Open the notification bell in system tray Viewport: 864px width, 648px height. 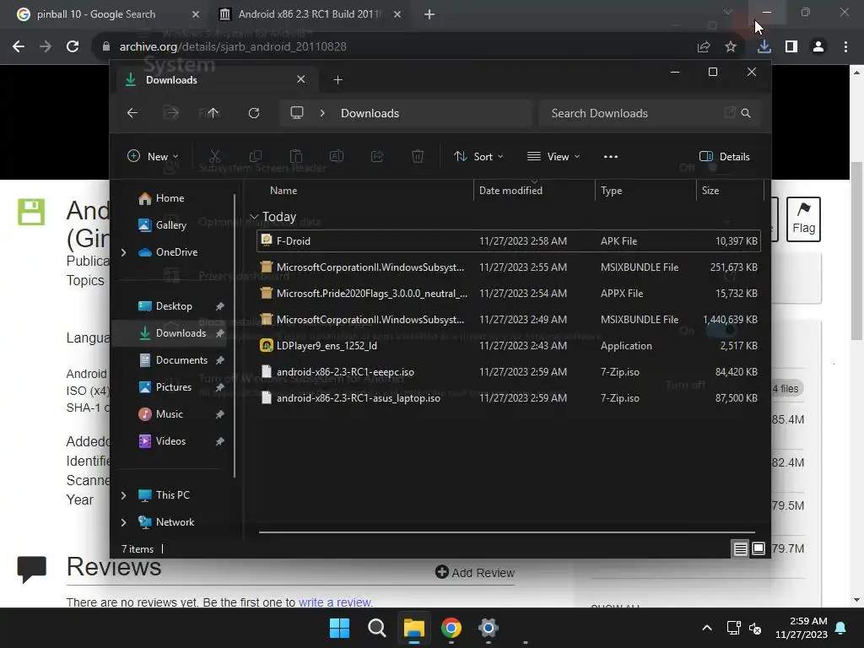(841, 628)
